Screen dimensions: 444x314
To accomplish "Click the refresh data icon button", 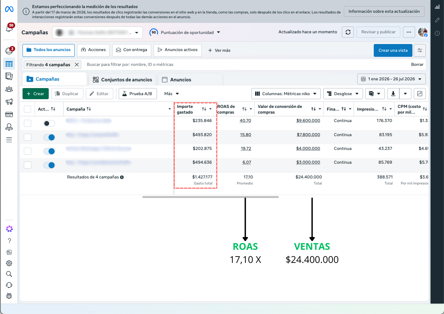I will [x=348, y=32].
